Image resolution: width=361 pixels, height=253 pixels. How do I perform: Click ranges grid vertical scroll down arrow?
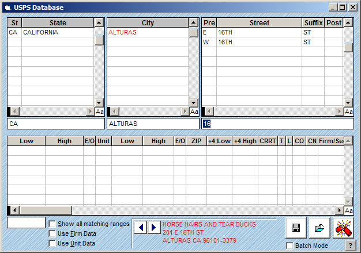(x=348, y=202)
